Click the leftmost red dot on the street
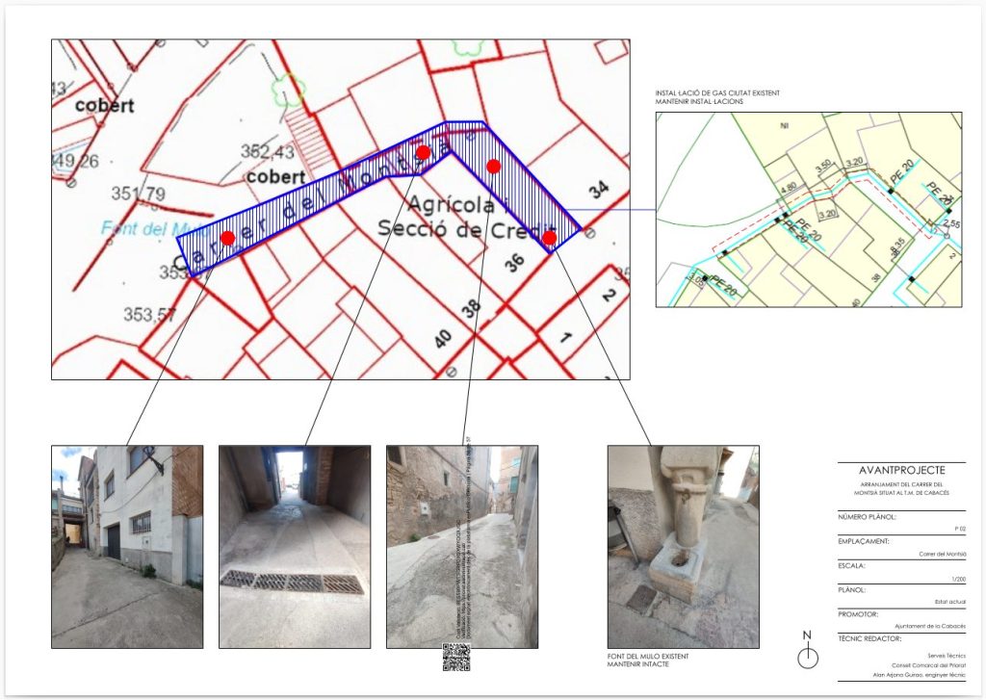This screenshot has height=700, width=986. [227, 238]
